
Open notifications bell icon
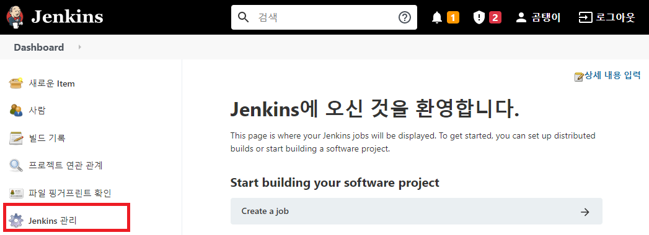[437, 17]
